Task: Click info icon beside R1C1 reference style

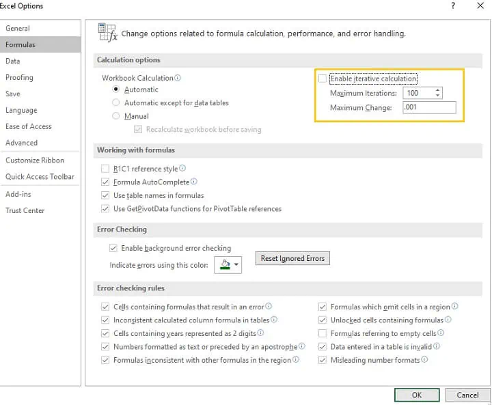Action: coord(182,169)
